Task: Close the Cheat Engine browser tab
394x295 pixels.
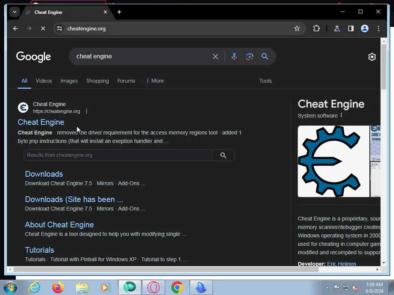Action: [105, 12]
